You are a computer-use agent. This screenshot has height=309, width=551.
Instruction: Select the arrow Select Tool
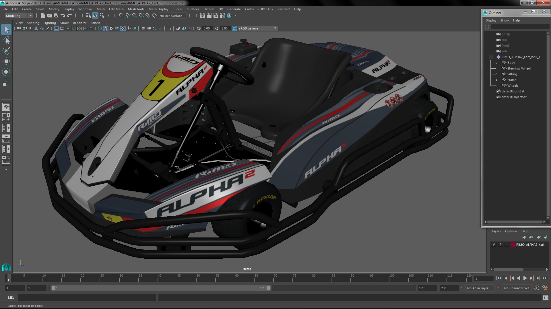pos(6,29)
